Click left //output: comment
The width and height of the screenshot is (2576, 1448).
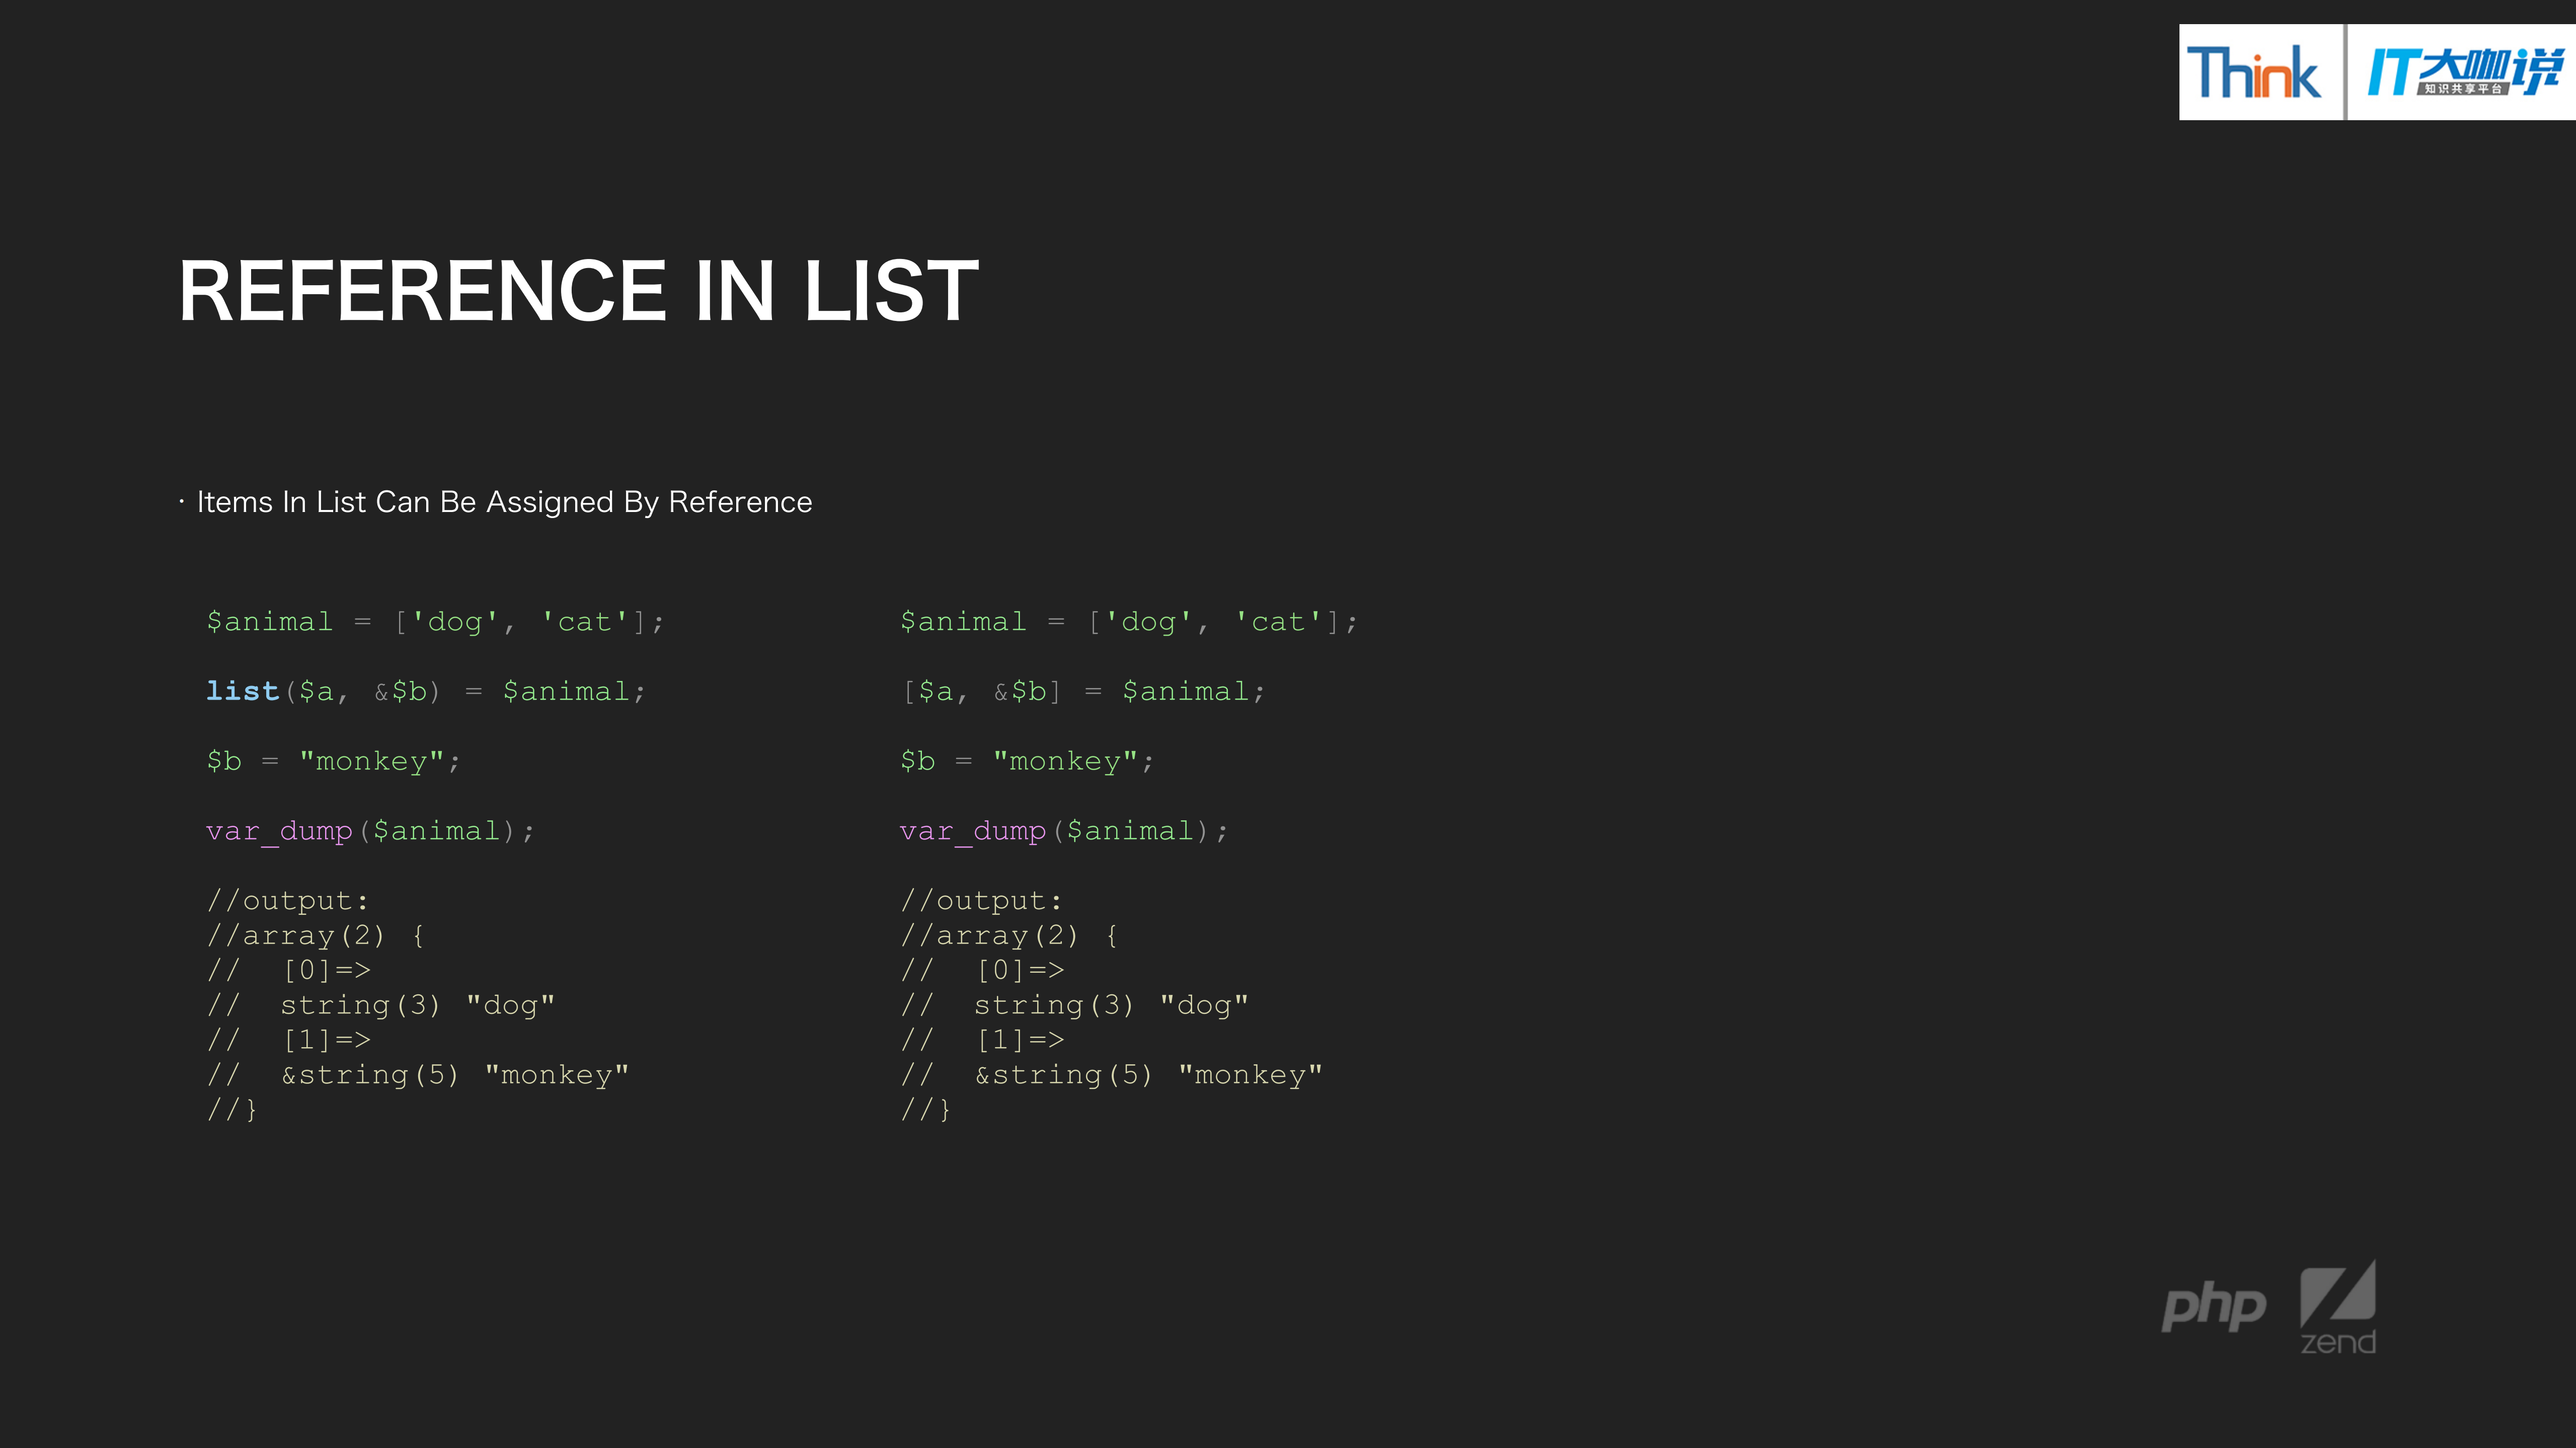pos(287,900)
